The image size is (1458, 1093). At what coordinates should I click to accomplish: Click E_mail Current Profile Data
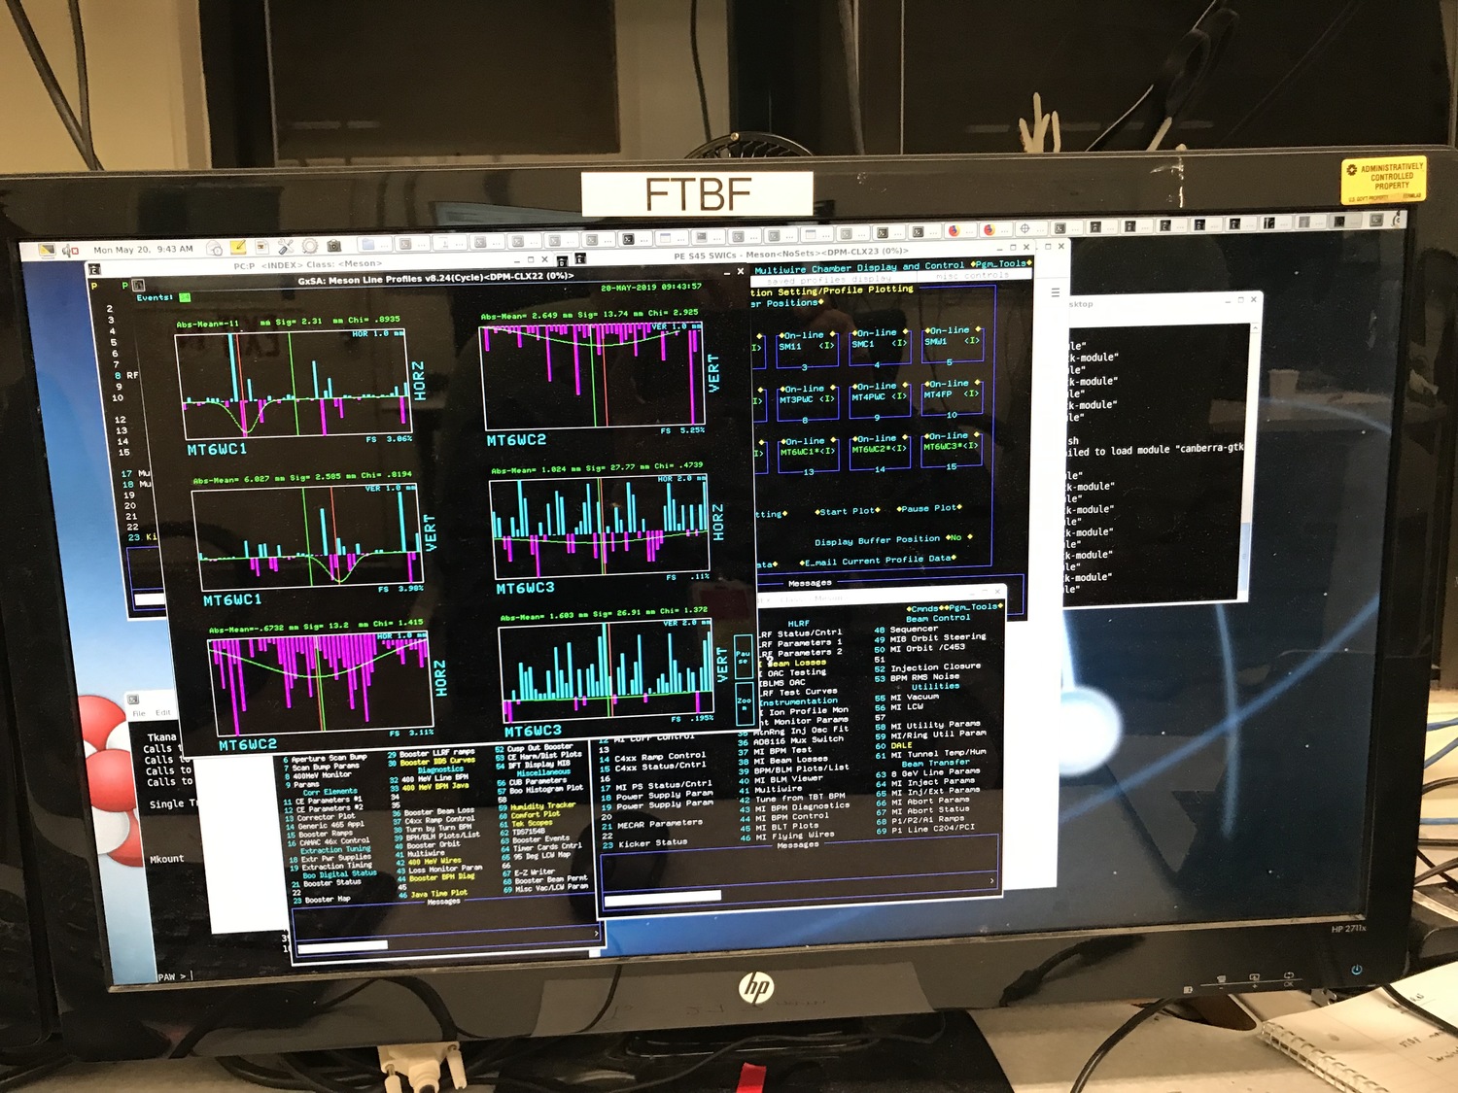point(878,561)
